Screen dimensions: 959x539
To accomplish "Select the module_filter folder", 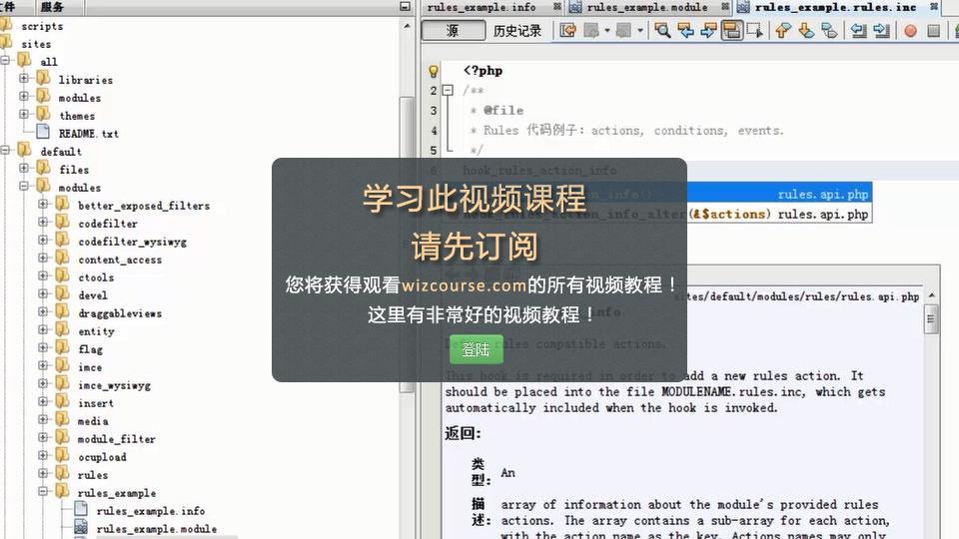I will pyautogui.click(x=116, y=439).
